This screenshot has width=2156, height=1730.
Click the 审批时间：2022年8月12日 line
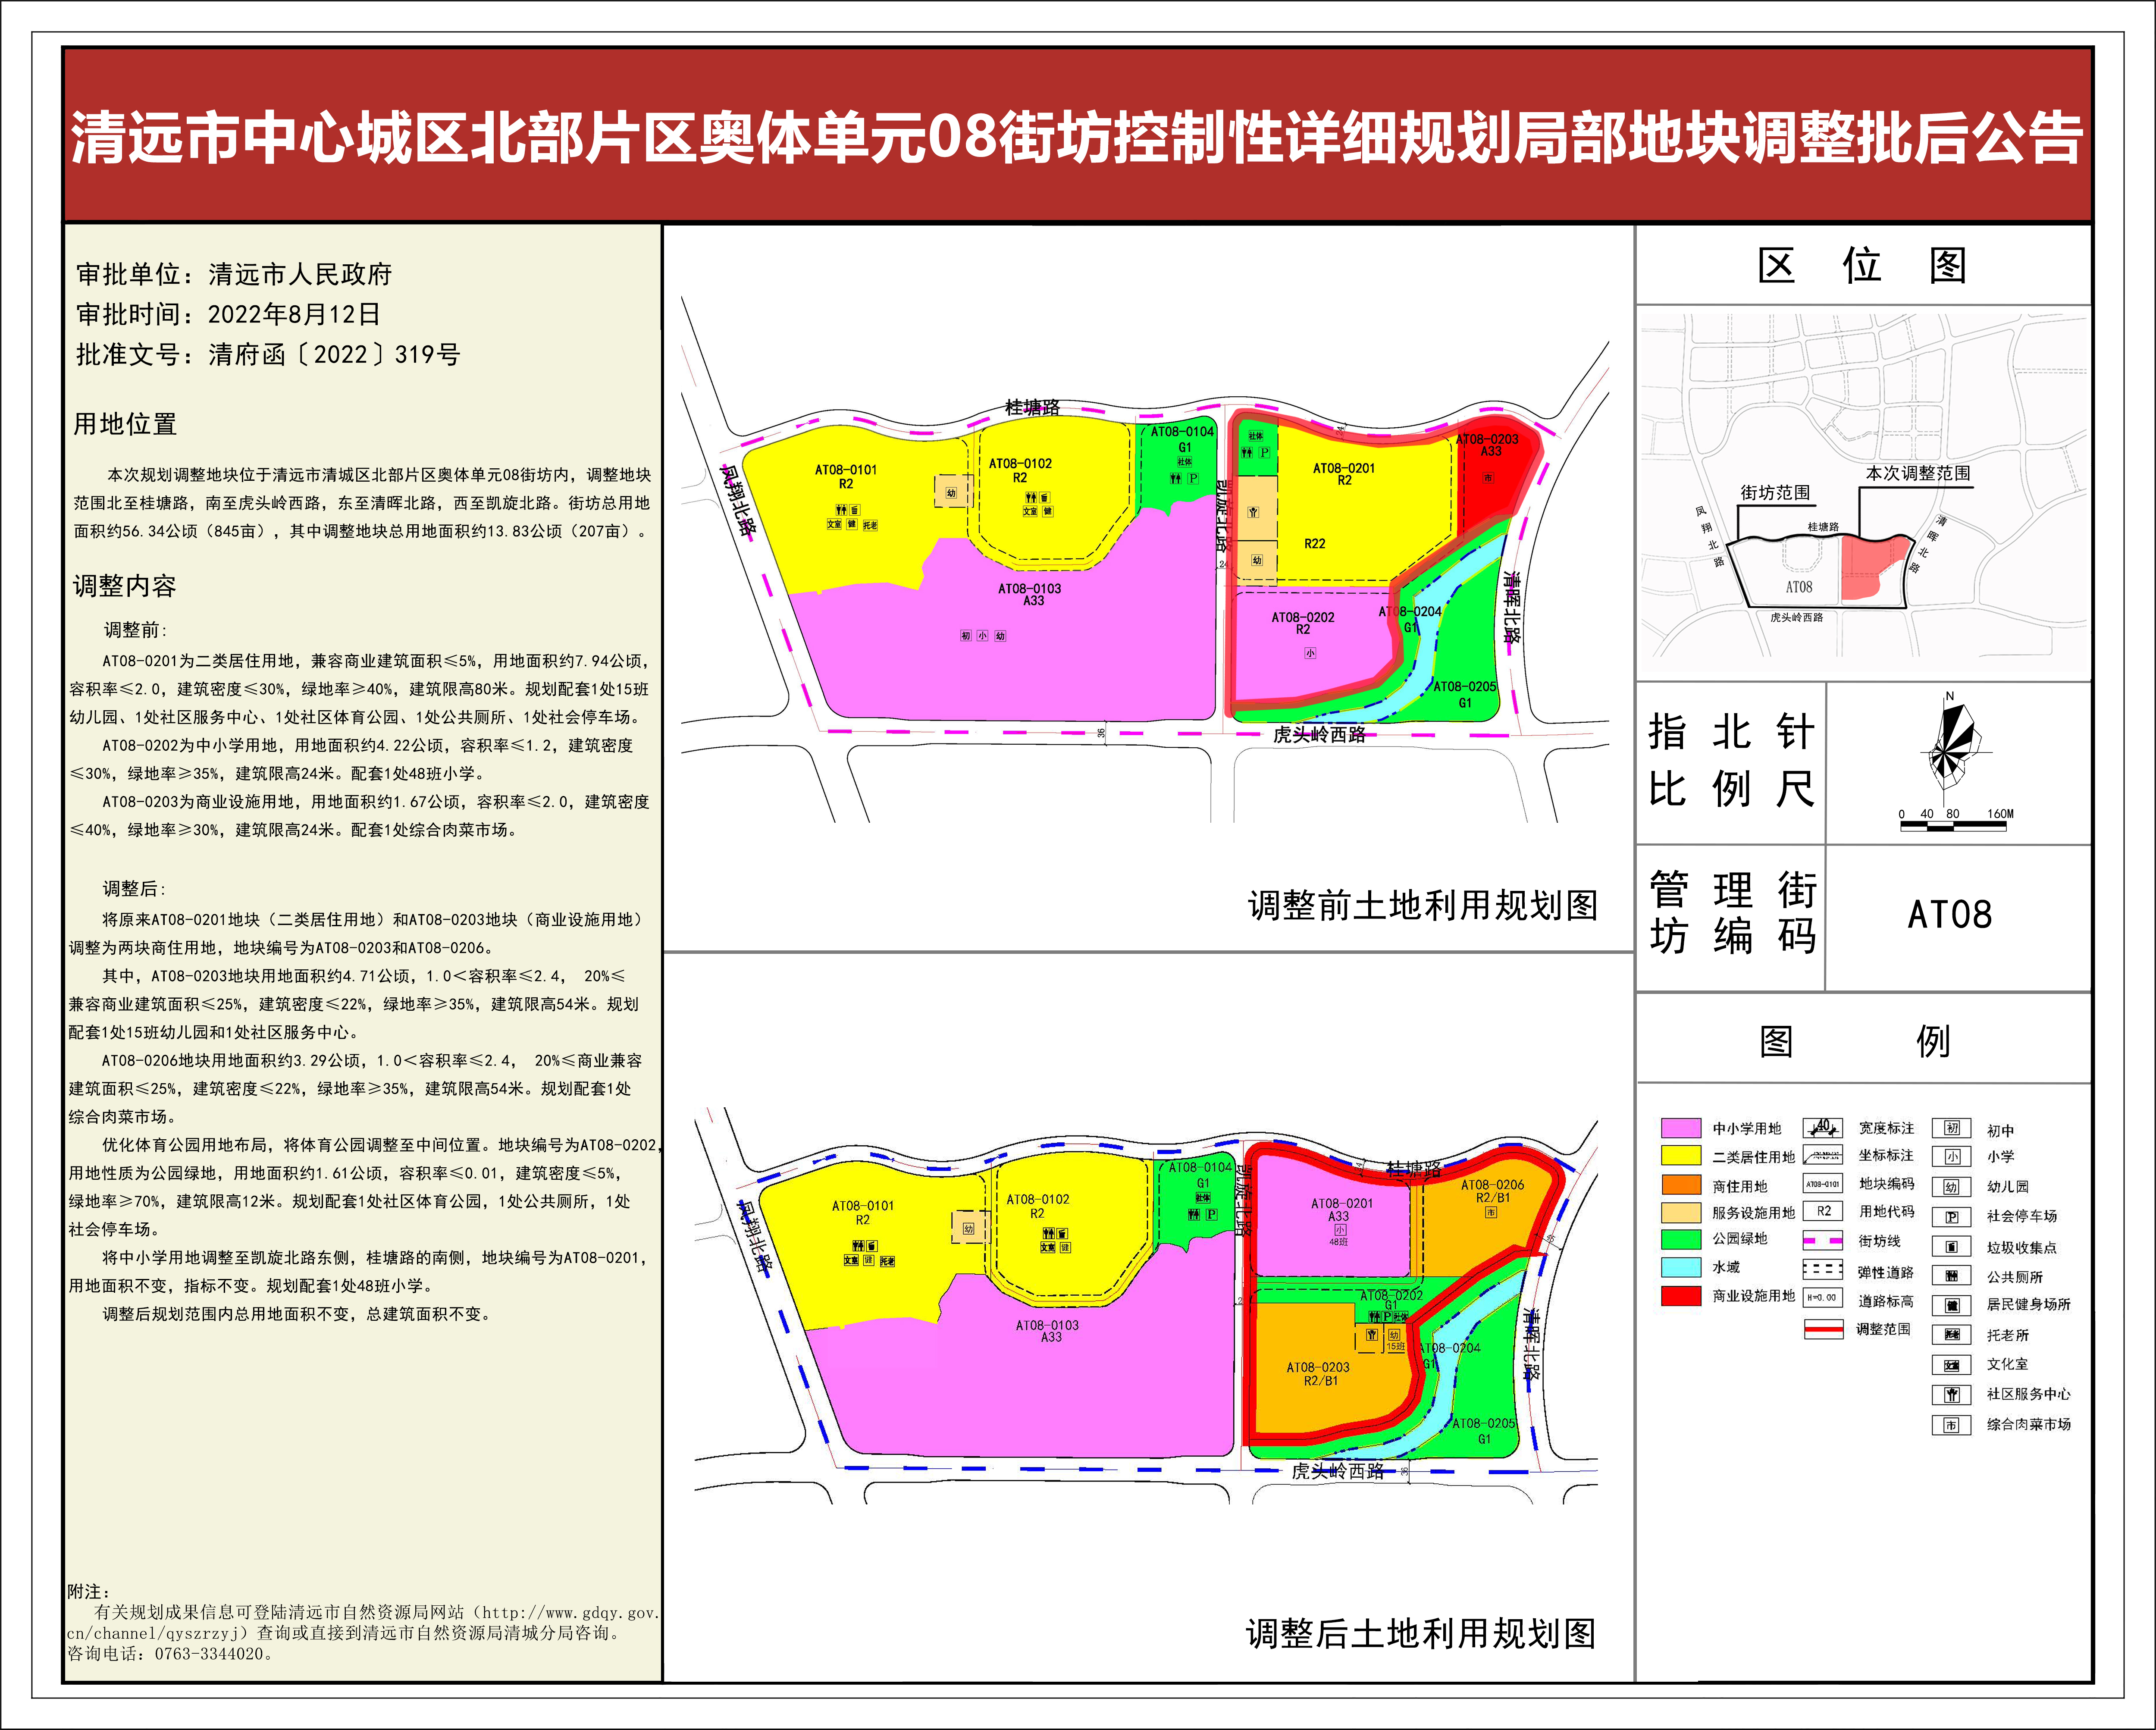pos(228,314)
